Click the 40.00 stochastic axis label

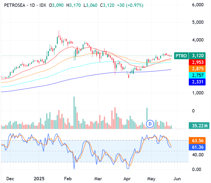coord(198,155)
